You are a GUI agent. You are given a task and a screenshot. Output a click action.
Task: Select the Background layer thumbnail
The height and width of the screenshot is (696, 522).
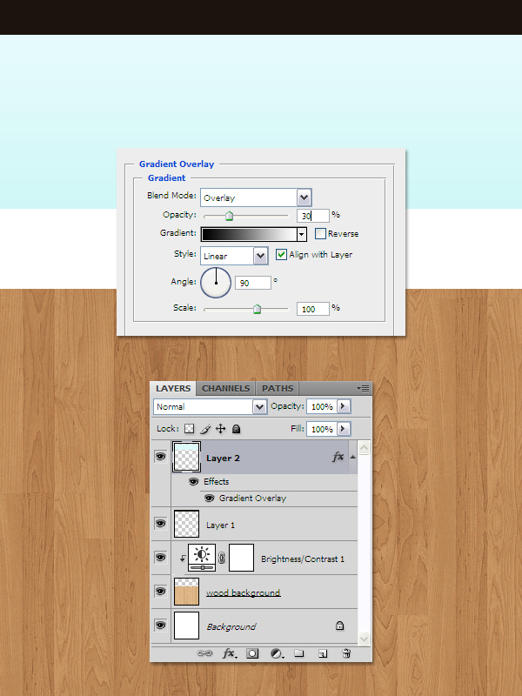coord(186,625)
